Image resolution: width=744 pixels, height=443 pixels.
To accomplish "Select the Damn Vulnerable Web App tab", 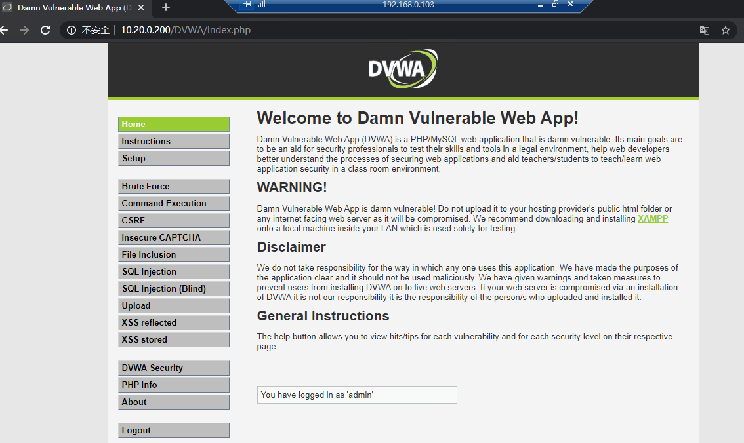I will point(74,8).
